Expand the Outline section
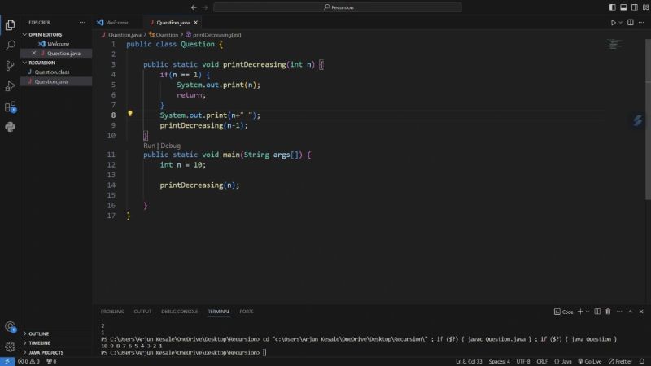Viewport: 651px width, 366px height. pos(38,333)
